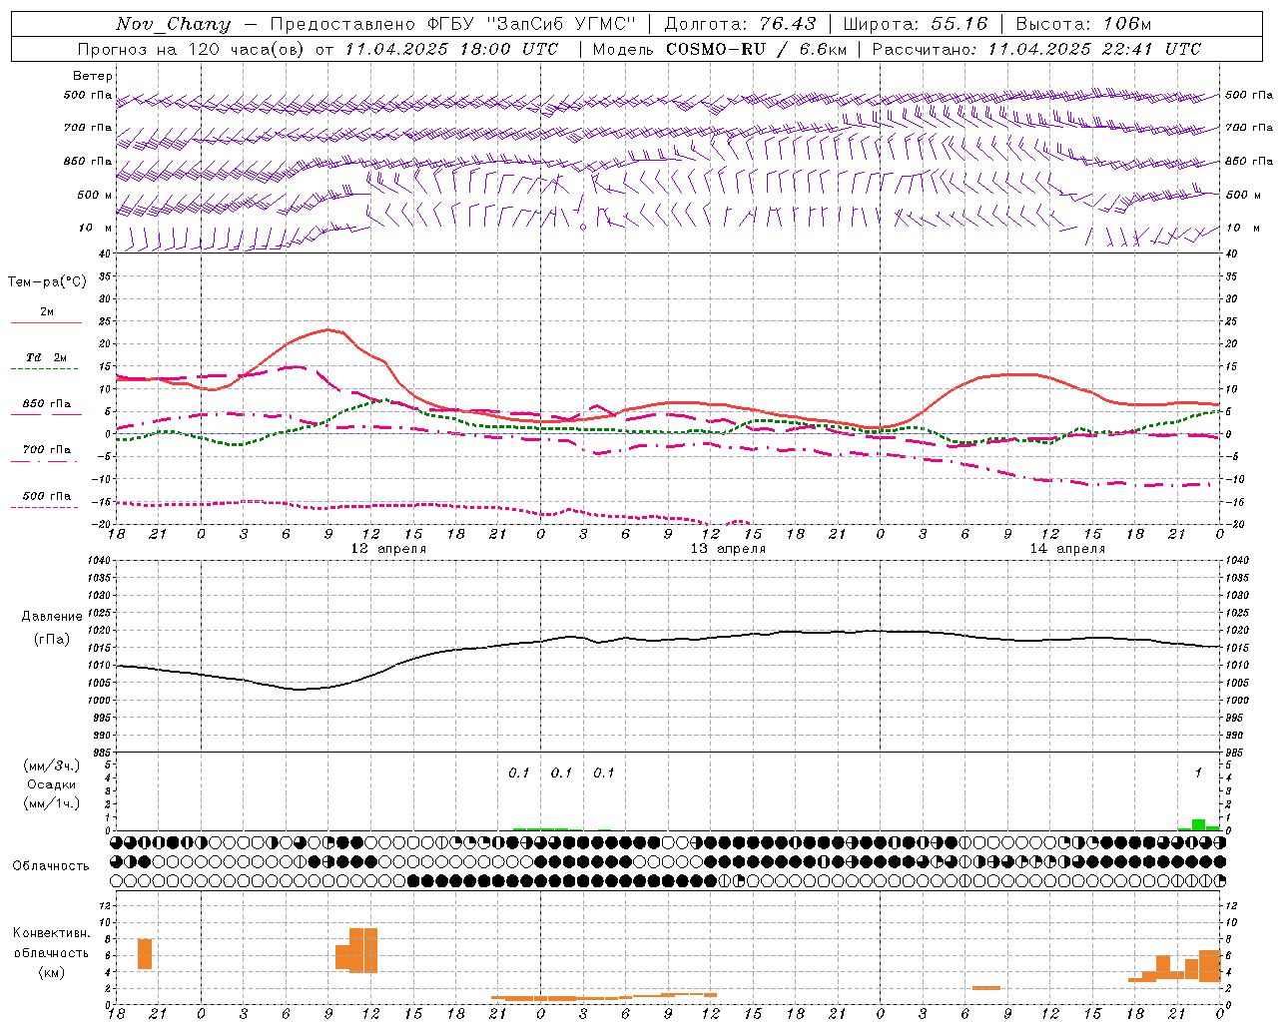Click the 14 апреля date label
Viewport: 1278px width, 1022px height.
coord(1067,549)
